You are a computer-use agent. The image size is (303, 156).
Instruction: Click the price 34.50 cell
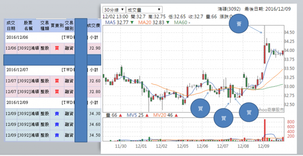coord(95,136)
